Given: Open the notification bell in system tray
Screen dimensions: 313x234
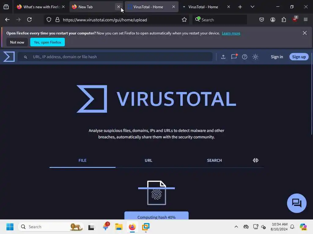Looking at the screenshot, I should tap(292, 227).
